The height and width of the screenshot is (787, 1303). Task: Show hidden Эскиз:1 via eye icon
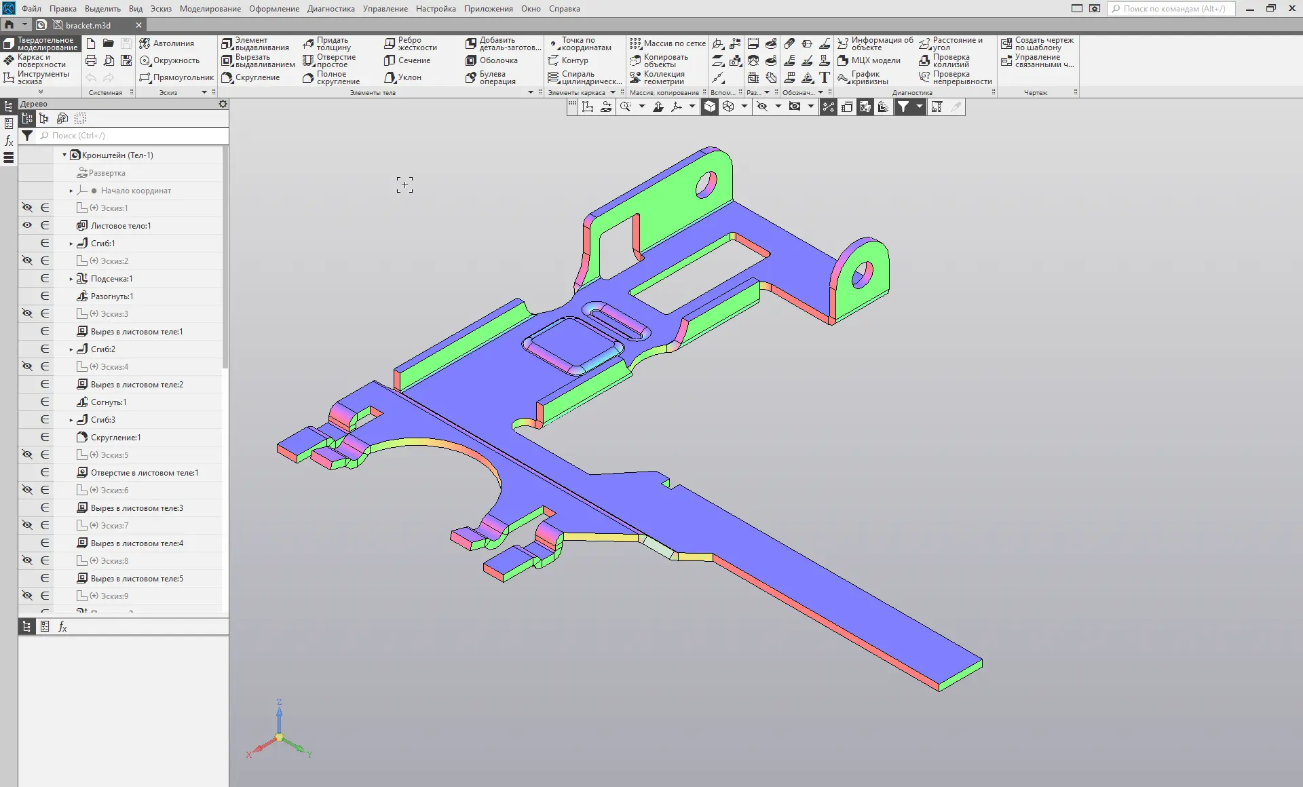click(x=27, y=208)
